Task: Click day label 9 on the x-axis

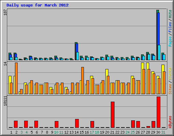Action: [52, 132]
